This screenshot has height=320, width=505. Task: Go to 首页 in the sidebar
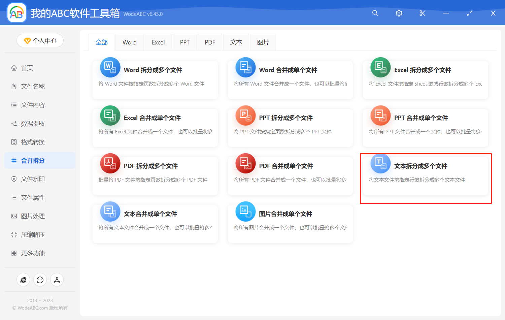point(27,68)
